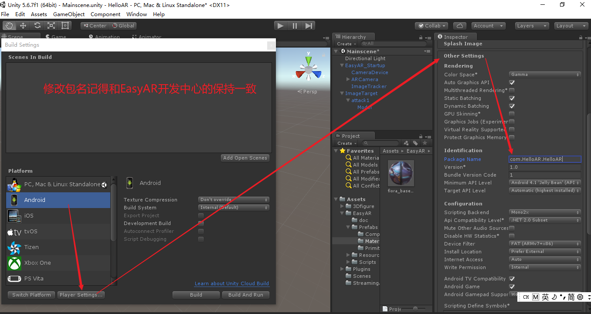Select the fiora_base material thumbnail
The image size is (591, 314).
tap(401, 174)
